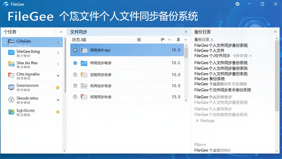
Task: Click the signal toolbar icon in 文件同步 panel
Action: 162,39
